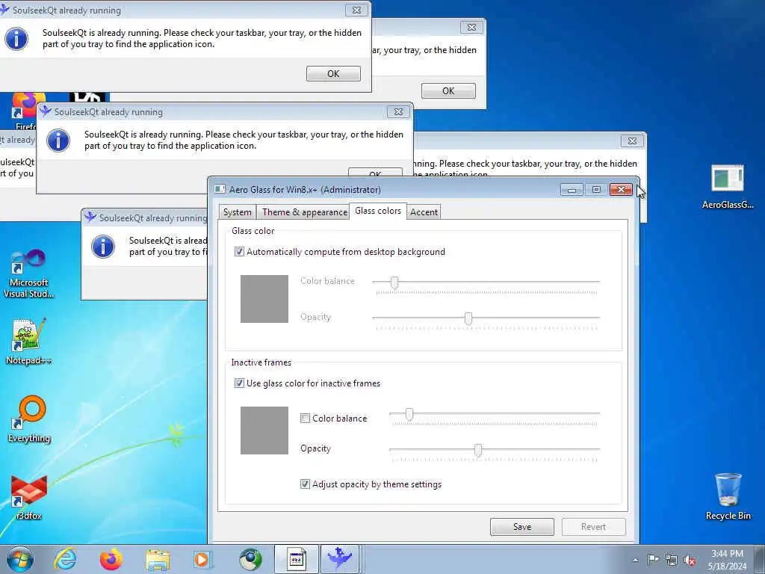Enable inactive frames Color balance checkbox

tap(305, 419)
